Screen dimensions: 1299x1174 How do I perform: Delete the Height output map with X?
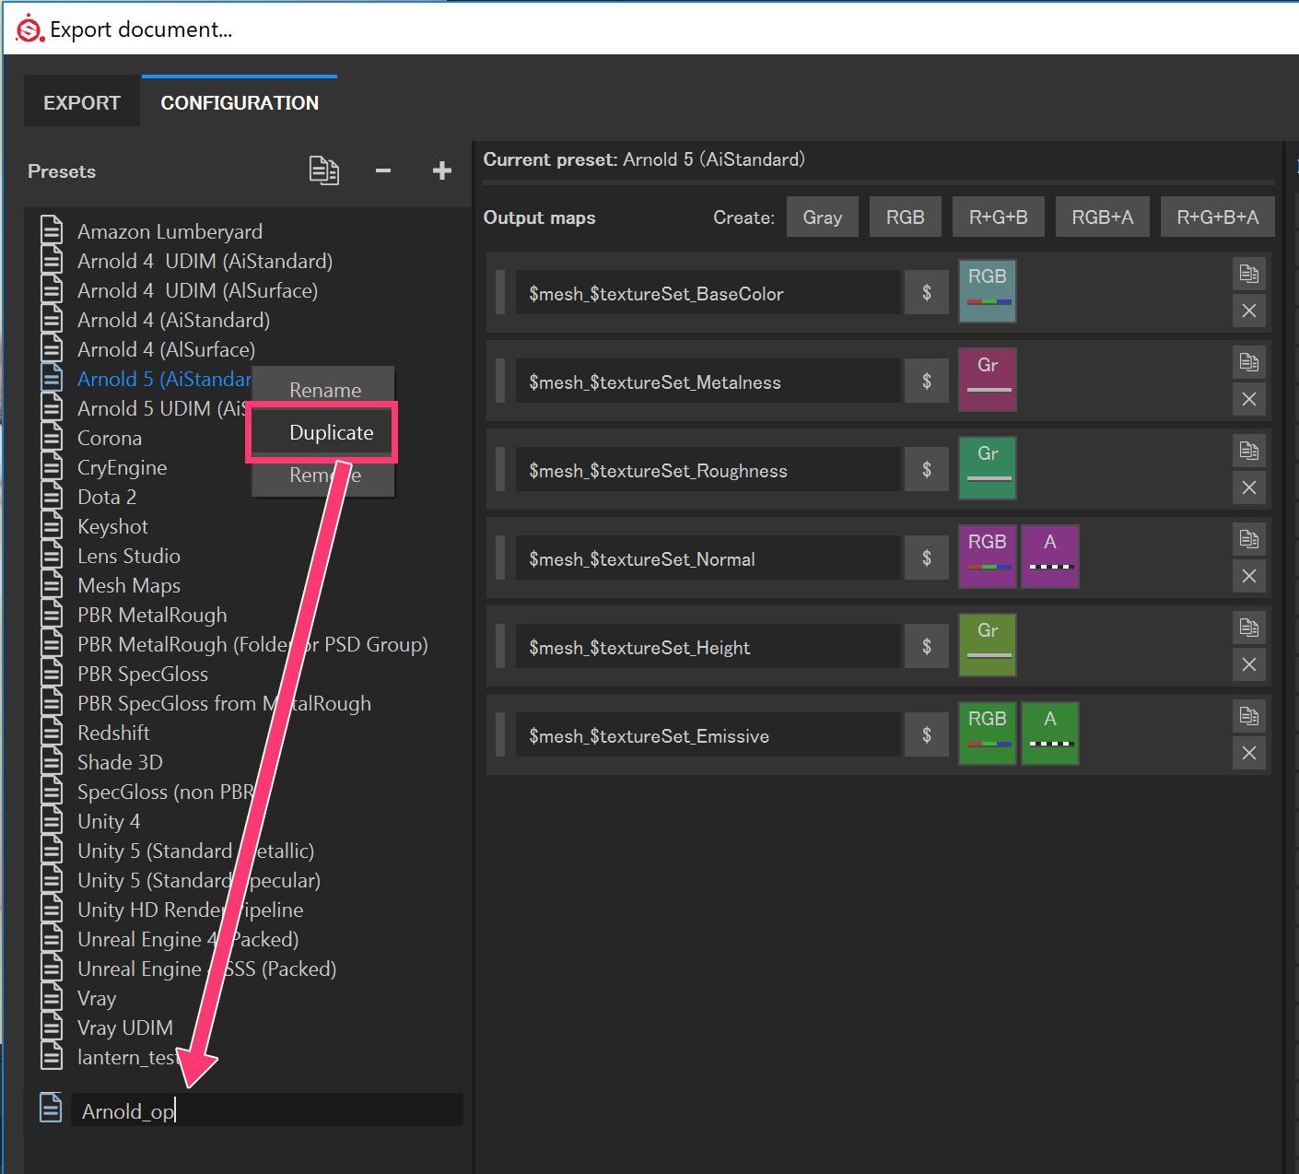tap(1249, 664)
